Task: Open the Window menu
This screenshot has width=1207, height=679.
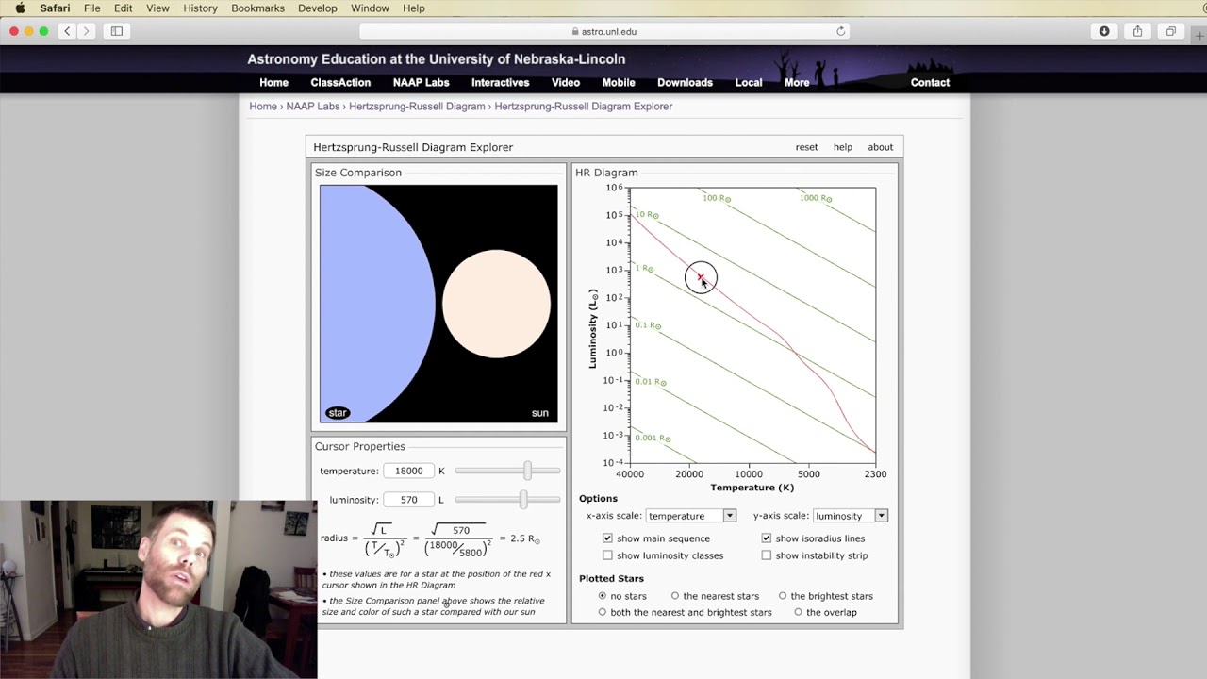Action: 370,8
